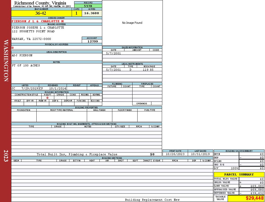The width and height of the screenshot is (265, 202).
Task: Click the WASHINGTON label in red sidebar
Action: [x=6, y=61]
